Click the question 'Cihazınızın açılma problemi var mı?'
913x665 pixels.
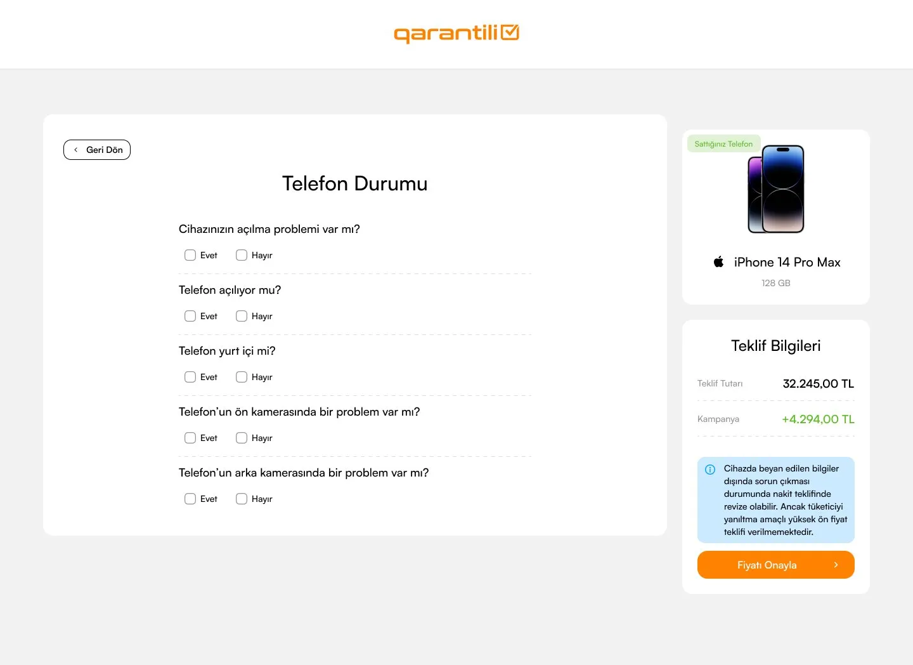point(269,229)
